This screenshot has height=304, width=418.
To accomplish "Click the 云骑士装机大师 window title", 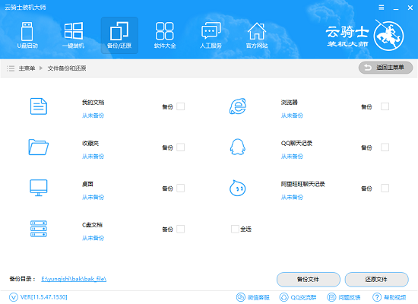I will [25, 7].
